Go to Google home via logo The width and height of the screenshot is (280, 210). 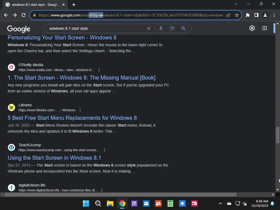click(19, 29)
